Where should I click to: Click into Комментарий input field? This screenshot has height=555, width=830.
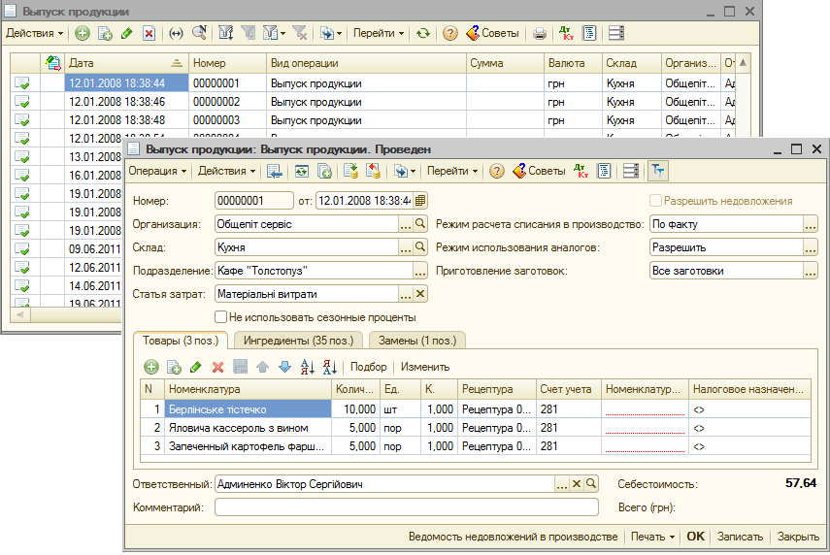[407, 506]
